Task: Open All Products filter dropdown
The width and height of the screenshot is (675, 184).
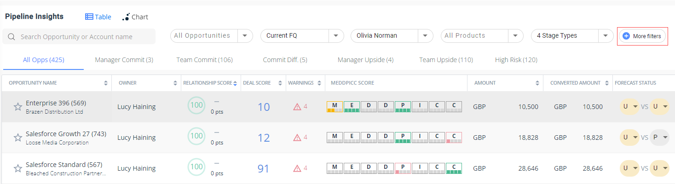Action: coord(515,36)
